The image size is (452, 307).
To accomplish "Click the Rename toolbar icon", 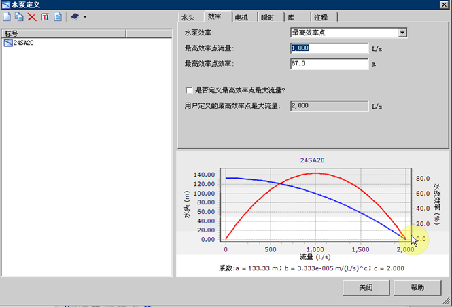I will coord(44,16).
